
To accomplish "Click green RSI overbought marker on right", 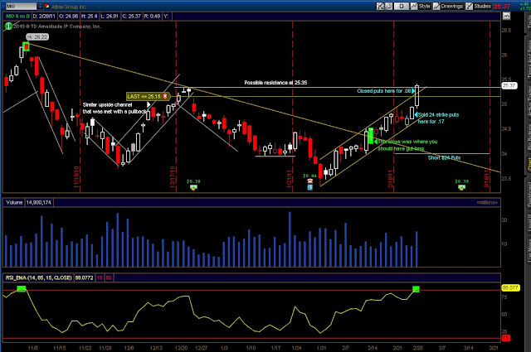I will click(x=416, y=289).
